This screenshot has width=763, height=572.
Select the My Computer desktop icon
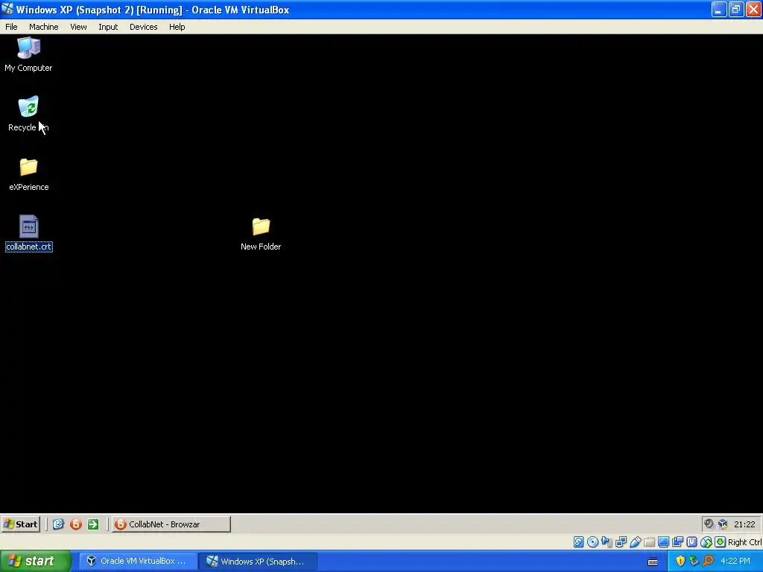[28, 54]
